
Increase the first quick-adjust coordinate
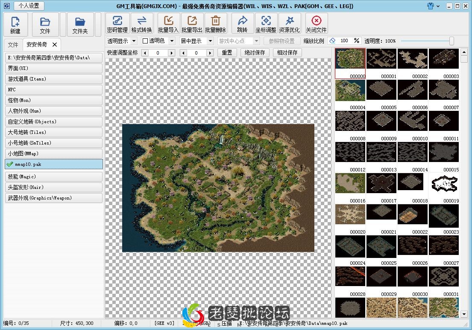172,53
